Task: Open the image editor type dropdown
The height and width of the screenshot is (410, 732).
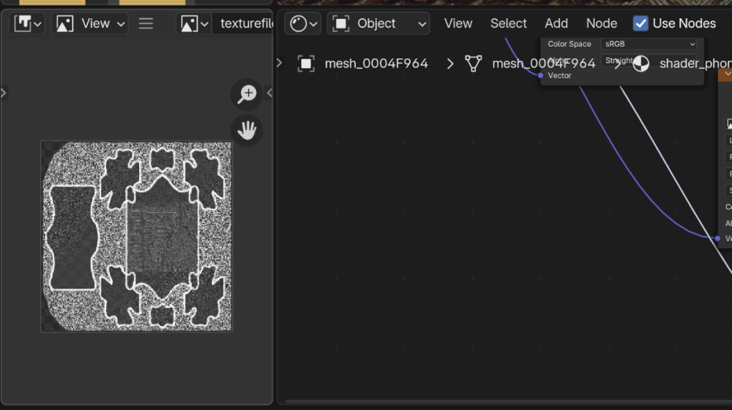Action: 26,23
